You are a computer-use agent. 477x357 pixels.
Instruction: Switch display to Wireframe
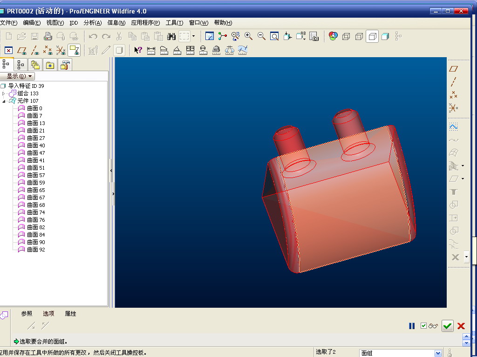[346, 36]
